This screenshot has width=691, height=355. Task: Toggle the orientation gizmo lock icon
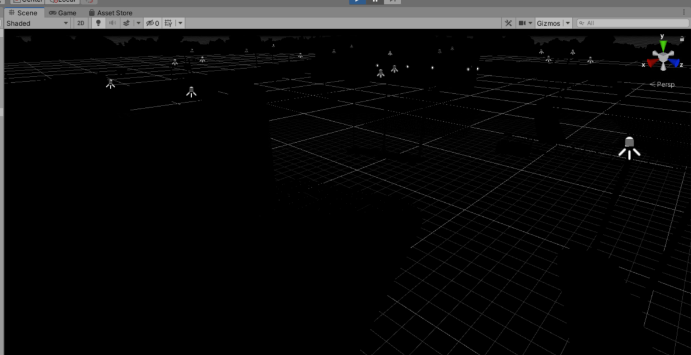[x=682, y=38]
